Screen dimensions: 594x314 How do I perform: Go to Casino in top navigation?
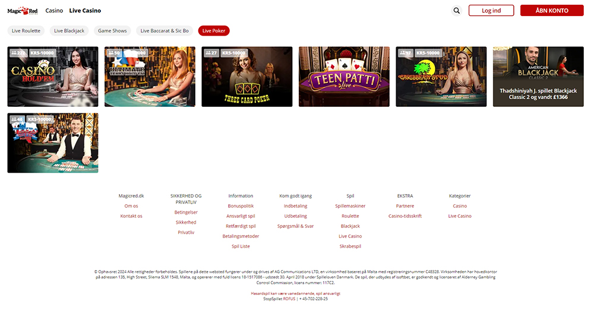[x=54, y=11]
